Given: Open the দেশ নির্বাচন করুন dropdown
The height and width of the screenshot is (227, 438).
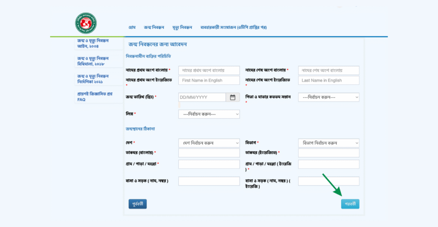Looking at the screenshot, I should click(209, 143).
